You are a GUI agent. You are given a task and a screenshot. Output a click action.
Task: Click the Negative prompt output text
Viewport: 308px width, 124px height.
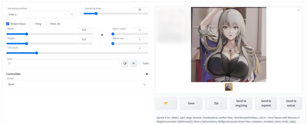(x=226, y=122)
